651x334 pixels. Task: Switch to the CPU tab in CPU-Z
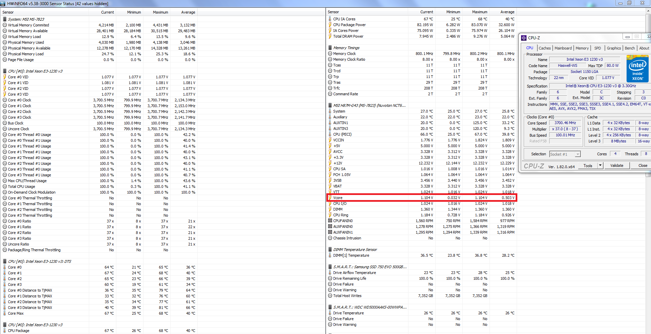click(x=530, y=48)
